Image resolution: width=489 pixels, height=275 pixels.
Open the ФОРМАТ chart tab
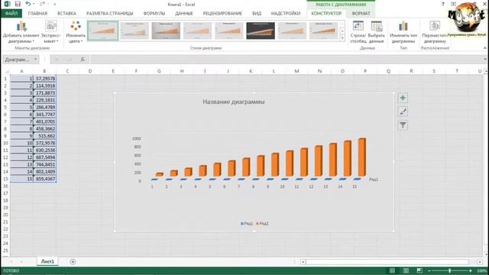click(x=361, y=14)
